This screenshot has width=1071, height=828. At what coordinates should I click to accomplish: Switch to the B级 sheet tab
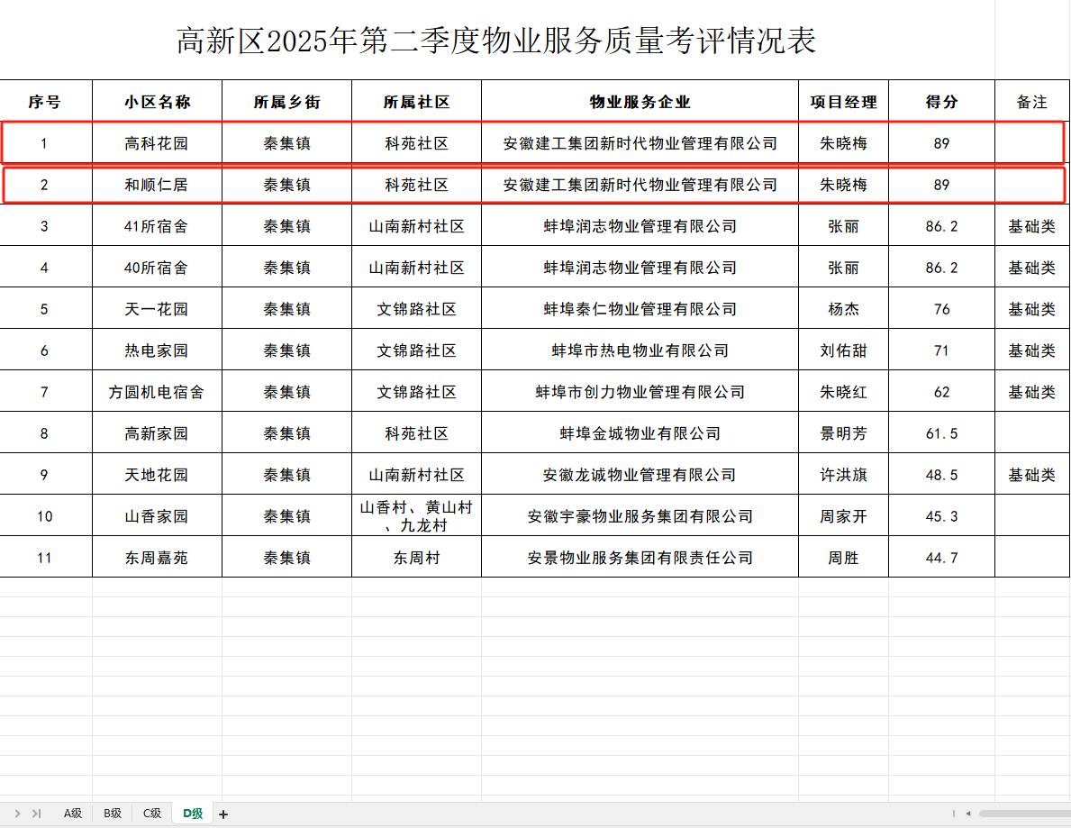pyautogui.click(x=112, y=813)
